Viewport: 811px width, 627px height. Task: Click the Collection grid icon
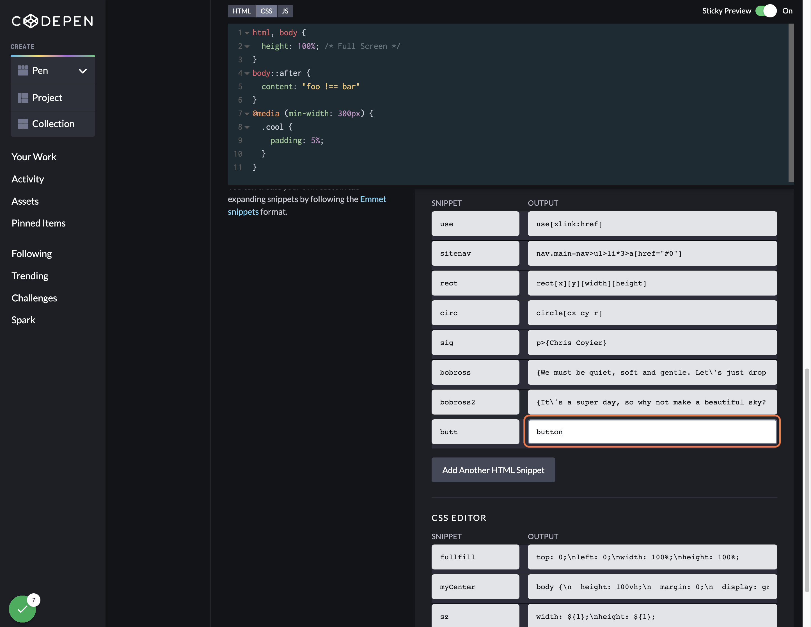[x=23, y=124]
